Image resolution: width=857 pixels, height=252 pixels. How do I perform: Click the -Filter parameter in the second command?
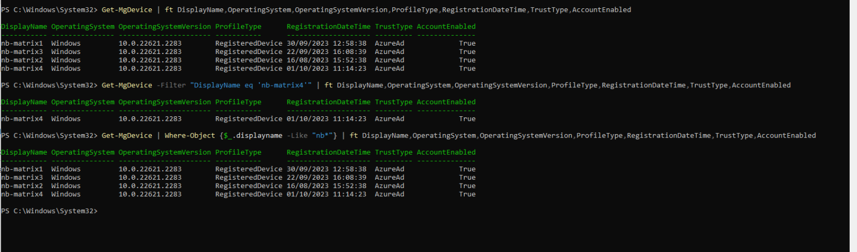tap(171, 85)
